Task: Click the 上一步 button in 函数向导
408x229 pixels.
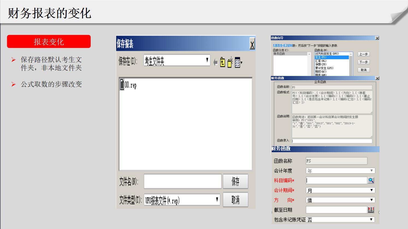Action: click(363, 54)
